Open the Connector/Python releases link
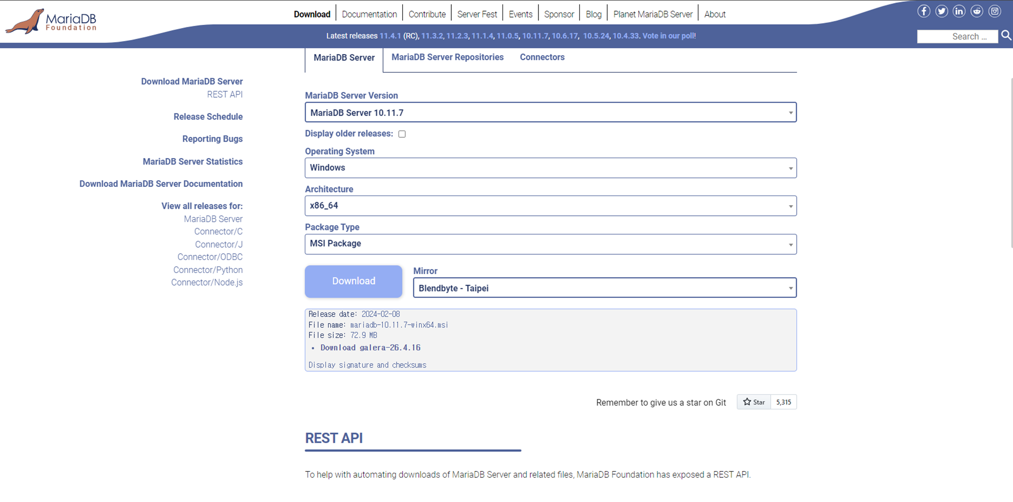The height and width of the screenshot is (502, 1013). pyautogui.click(x=208, y=270)
